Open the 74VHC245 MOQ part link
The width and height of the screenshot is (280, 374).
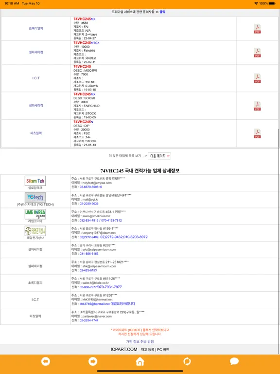82,67
